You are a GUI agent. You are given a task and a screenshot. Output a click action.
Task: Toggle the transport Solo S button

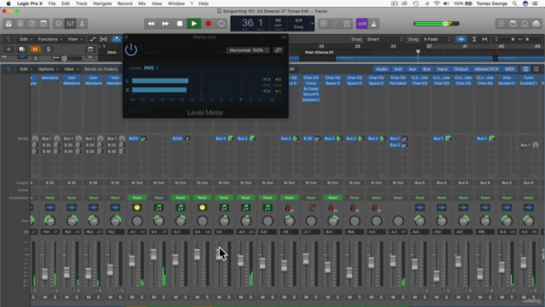pyautogui.click(x=347, y=24)
